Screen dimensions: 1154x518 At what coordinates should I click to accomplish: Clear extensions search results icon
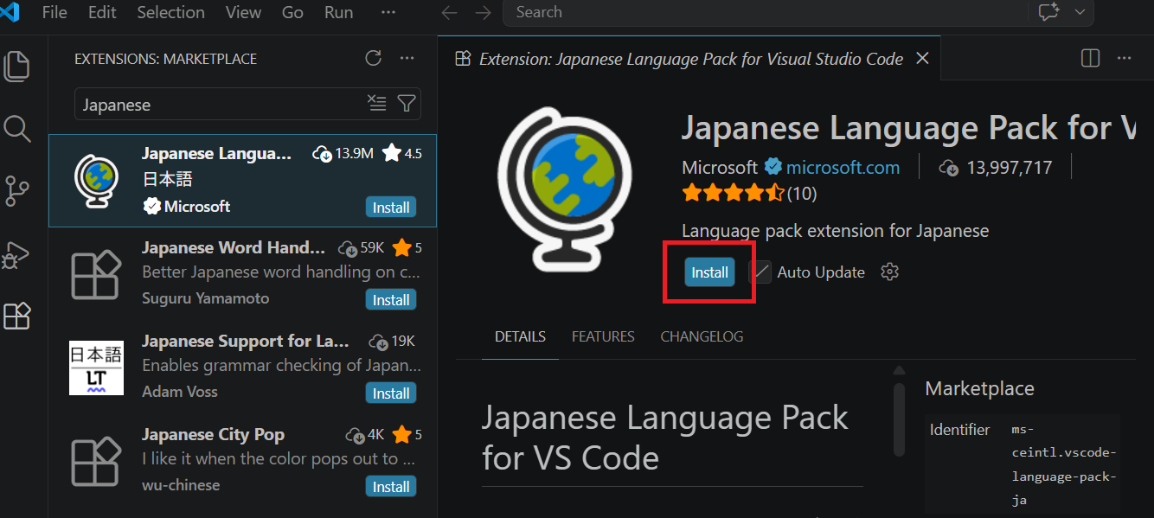[377, 104]
